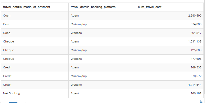Click the 160,182 cost value
The height and width of the screenshot is (103, 205).
196,93
